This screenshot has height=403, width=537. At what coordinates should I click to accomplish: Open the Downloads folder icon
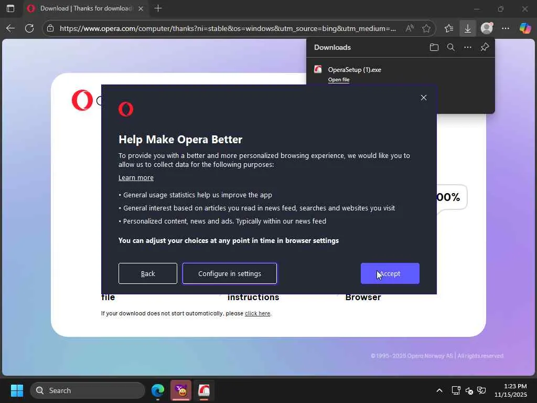pos(434,47)
